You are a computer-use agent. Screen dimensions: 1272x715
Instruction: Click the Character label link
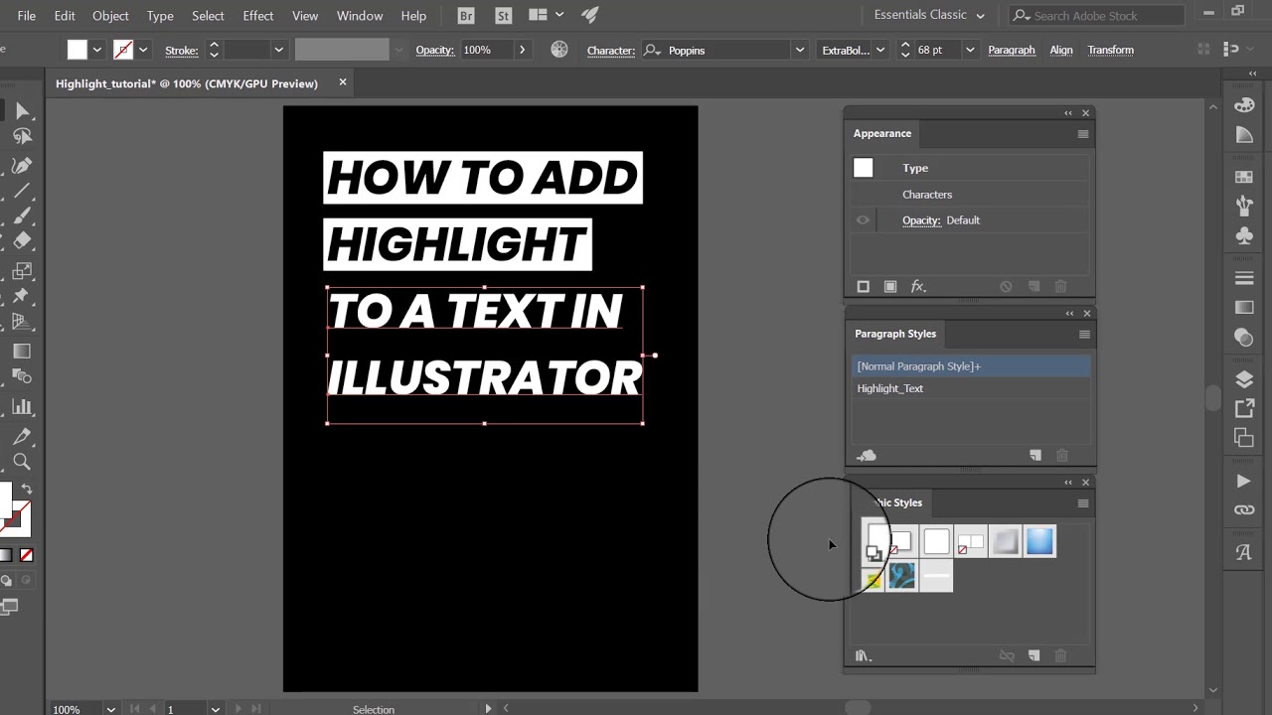611,50
